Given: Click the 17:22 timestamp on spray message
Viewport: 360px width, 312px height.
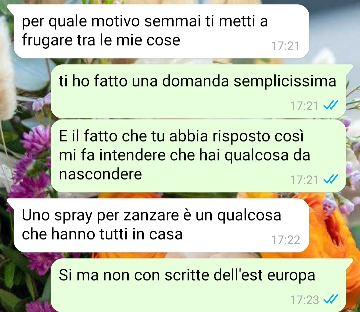Looking at the screenshot, I should coord(286,240).
